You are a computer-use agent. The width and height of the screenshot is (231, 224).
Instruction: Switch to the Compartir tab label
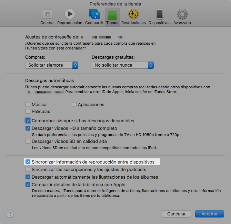[x=94, y=23]
